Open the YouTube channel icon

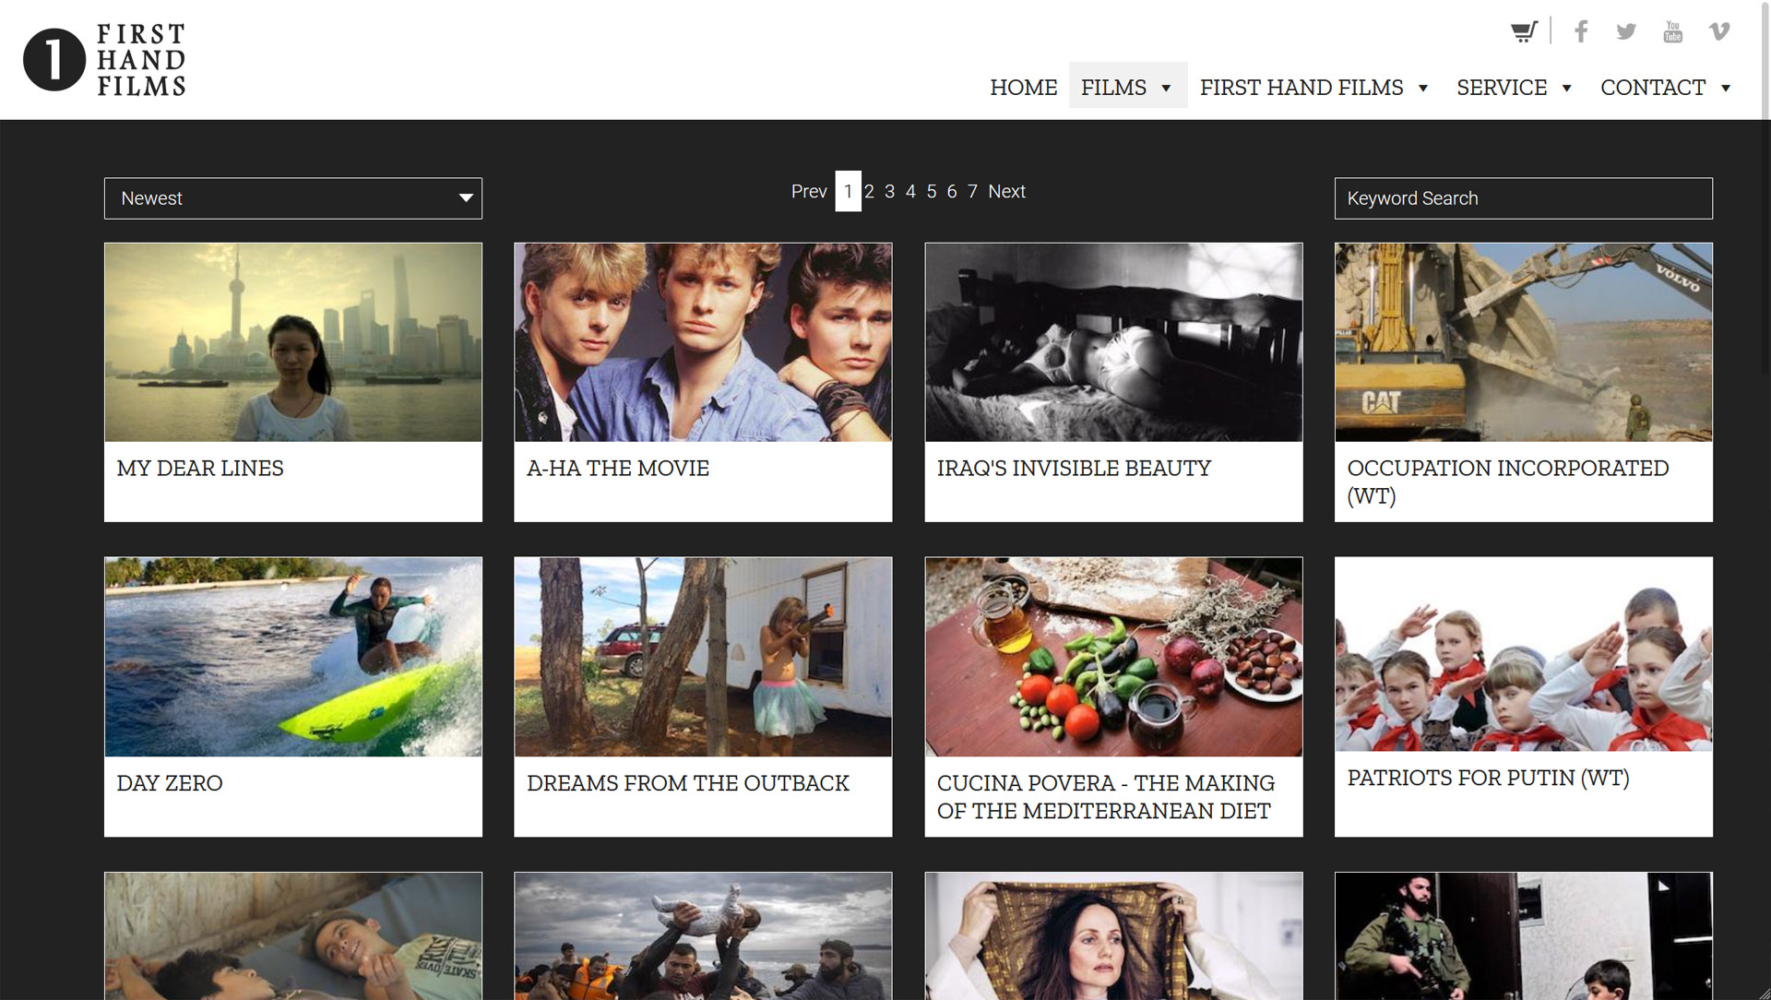(x=1672, y=31)
